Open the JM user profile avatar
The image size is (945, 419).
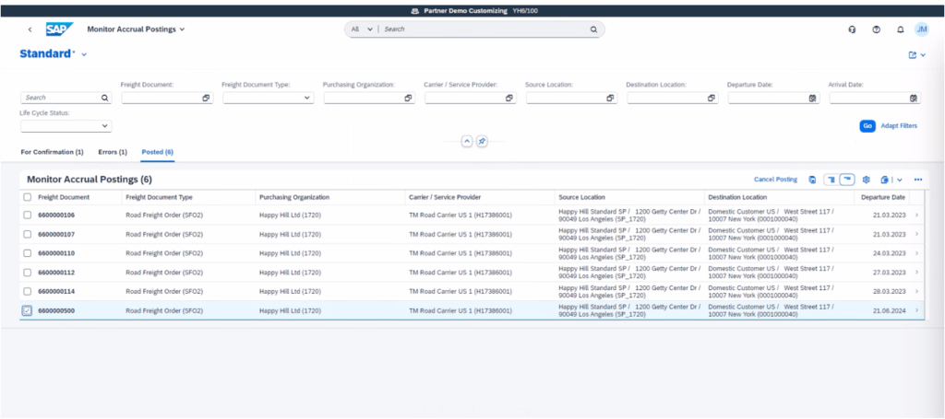pyautogui.click(x=922, y=29)
